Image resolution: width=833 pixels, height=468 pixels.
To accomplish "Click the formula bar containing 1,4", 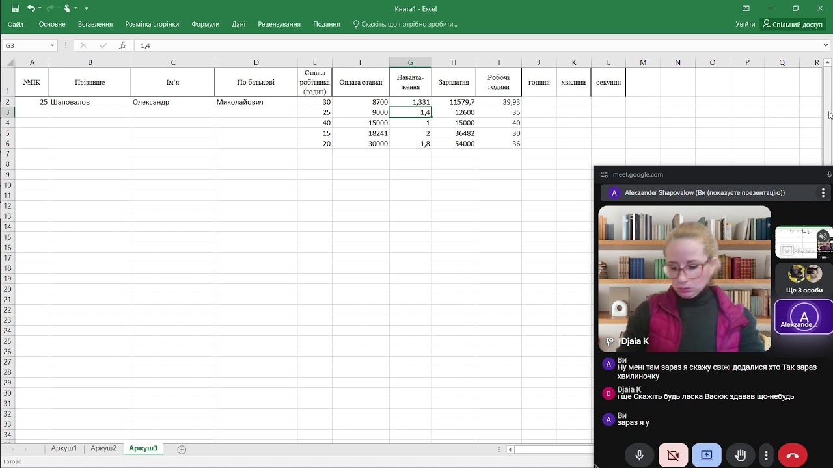I will [478, 45].
